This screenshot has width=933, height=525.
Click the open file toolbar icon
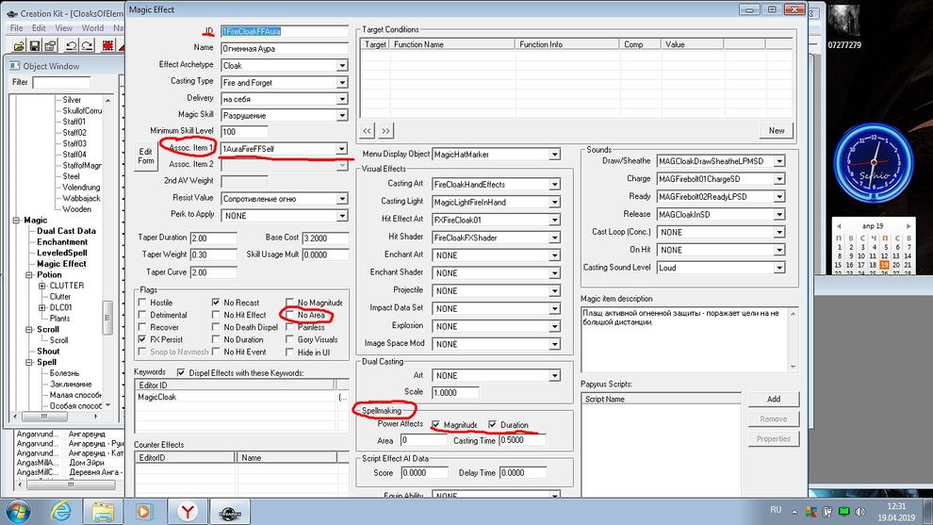[17, 45]
